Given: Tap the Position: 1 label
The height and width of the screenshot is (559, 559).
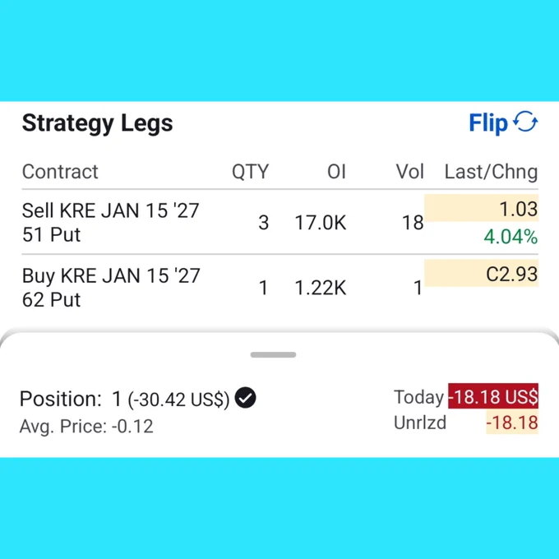Looking at the screenshot, I should pyautogui.click(x=71, y=399).
